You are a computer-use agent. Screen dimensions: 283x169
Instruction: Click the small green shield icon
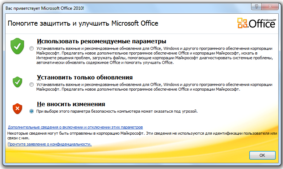pyautogui.click(x=17, y=82)
